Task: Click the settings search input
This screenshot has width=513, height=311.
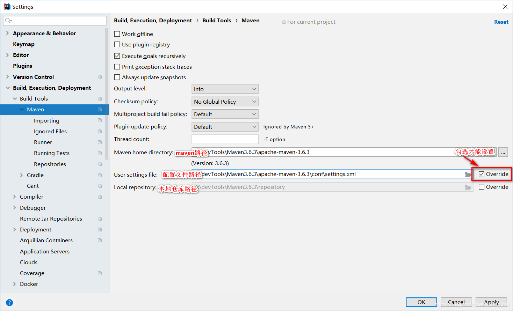Action: [55, 21]
